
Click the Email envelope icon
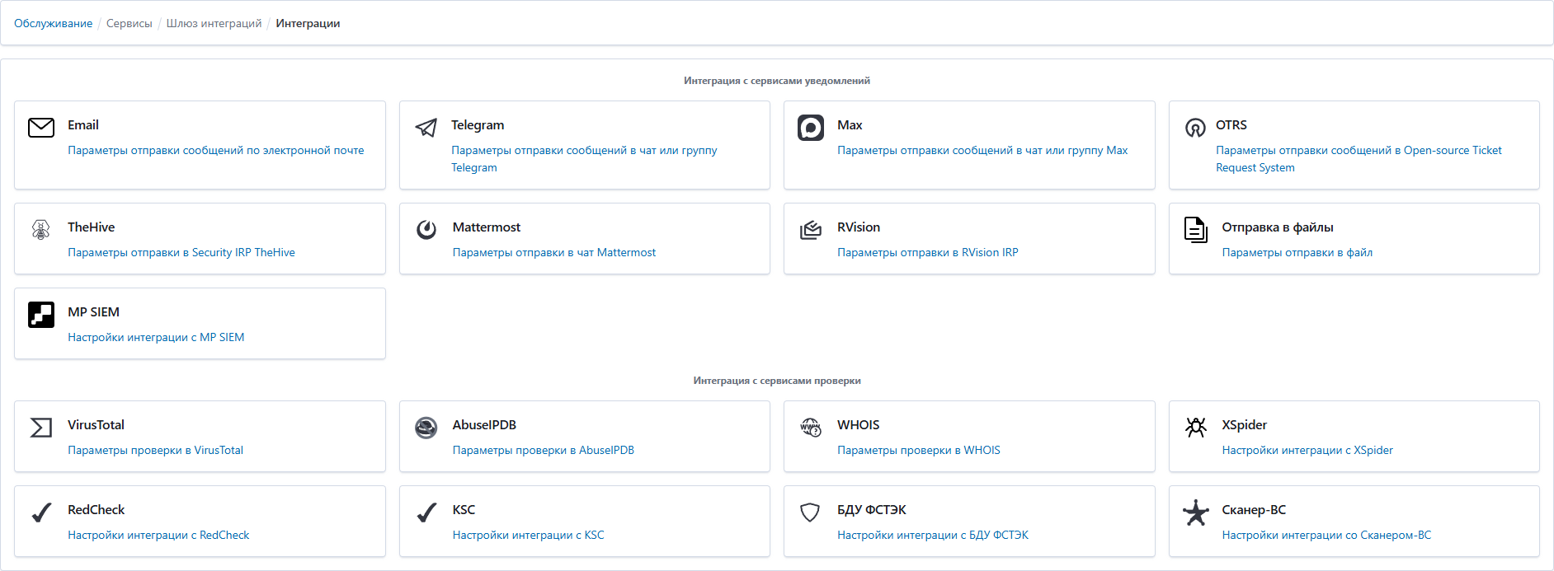(41, 127)
